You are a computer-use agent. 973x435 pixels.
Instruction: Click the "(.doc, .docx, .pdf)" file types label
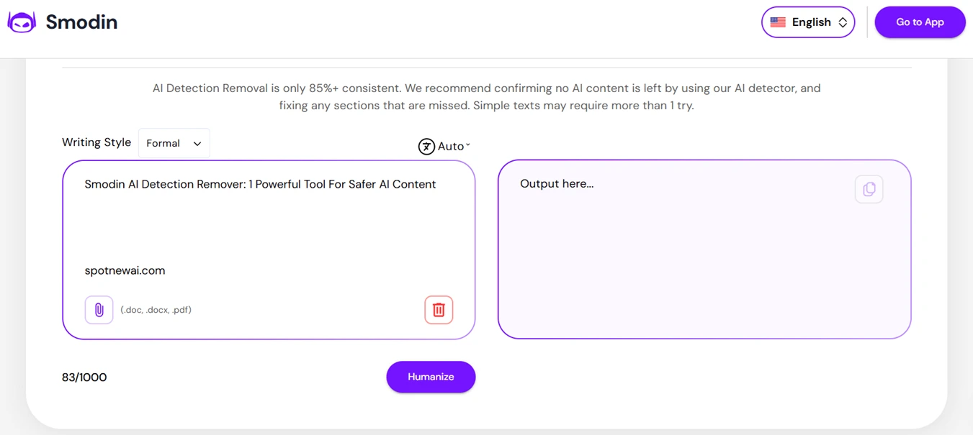156,310
